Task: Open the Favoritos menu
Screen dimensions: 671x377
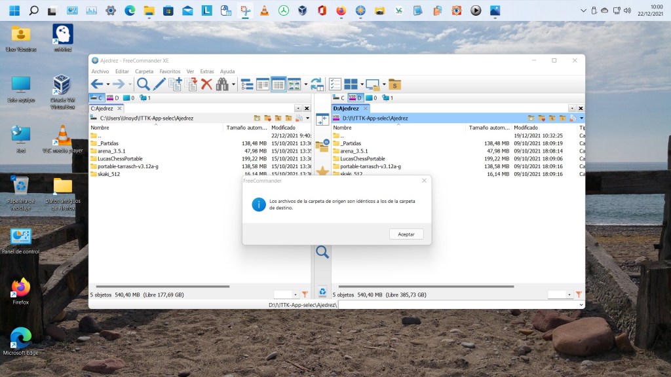Action: coord(170,71)
